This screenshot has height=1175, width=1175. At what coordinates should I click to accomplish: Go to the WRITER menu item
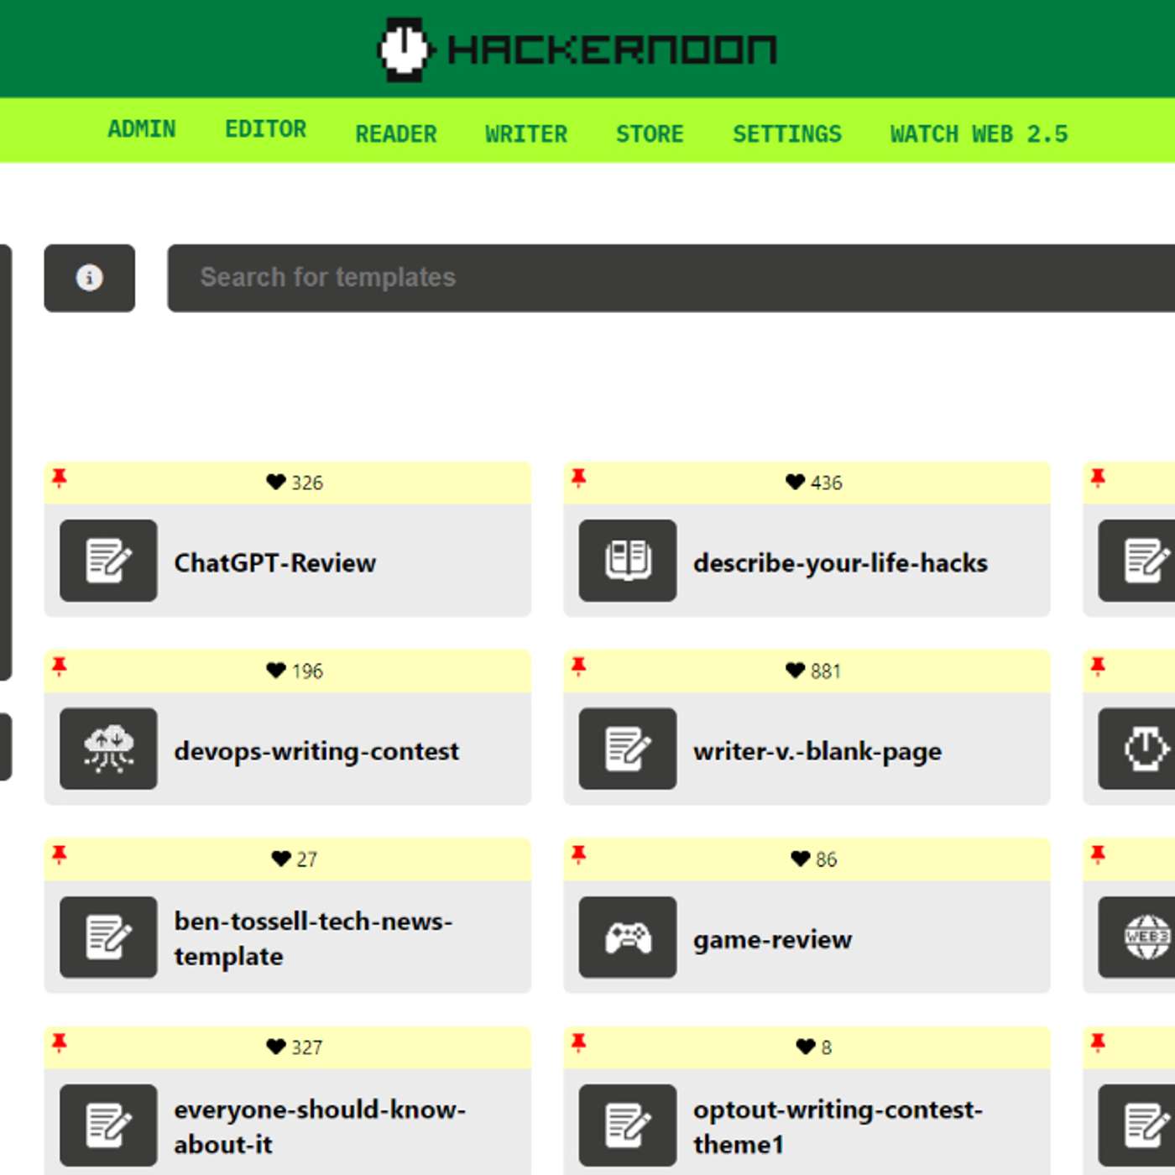click(x=526, y=134)
